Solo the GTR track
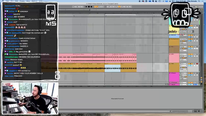 [194, 54]
